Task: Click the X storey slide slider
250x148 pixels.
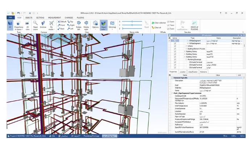Action: [132, 21]
